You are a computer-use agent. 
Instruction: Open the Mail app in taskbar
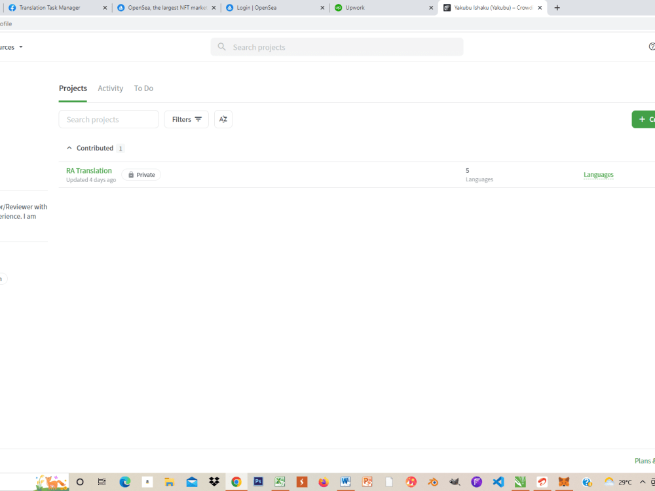(x=192, y=482)
